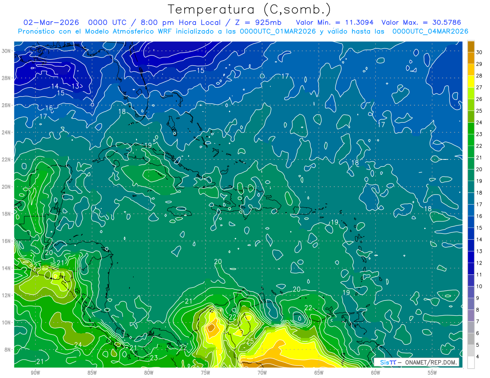Click the "20N" latitude axis label
Viewport: 490px width, 378px height.
6,187
